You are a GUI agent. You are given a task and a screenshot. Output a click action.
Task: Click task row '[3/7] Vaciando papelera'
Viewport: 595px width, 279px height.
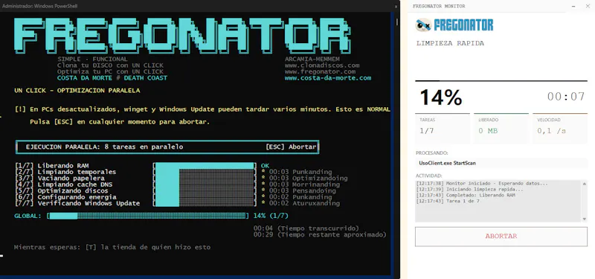pos(59,178)
